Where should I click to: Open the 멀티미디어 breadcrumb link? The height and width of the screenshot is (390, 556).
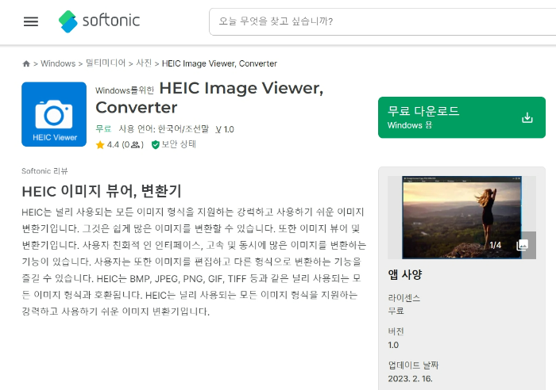tap(106, 63)
